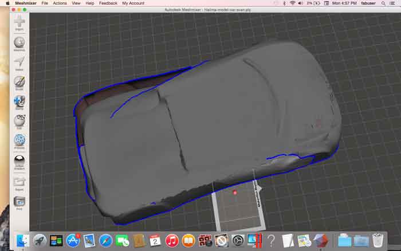Open the Analysis tool
The width and height of the screenshot is (401, 251).
pyautogui.click(x=19, y=142)
